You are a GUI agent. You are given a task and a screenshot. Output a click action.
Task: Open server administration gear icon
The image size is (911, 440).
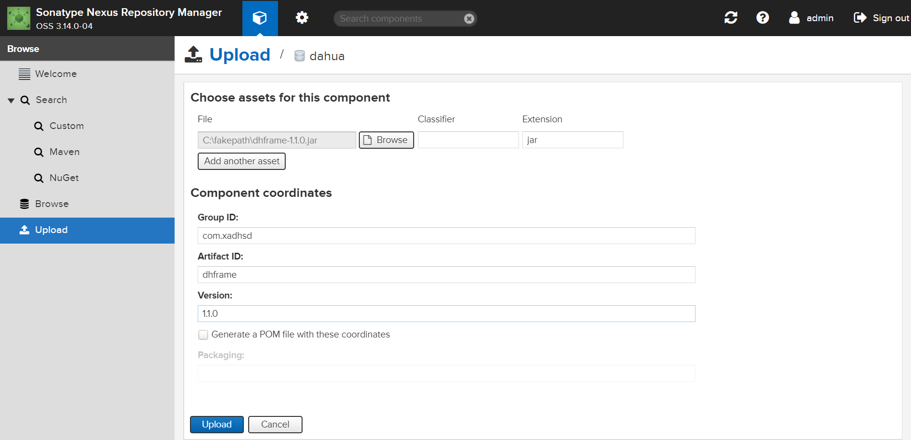(302, 18)
